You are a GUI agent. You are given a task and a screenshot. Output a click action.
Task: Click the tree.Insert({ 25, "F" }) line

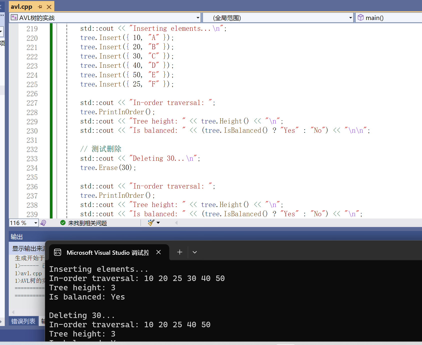click(x=127, y=84)
